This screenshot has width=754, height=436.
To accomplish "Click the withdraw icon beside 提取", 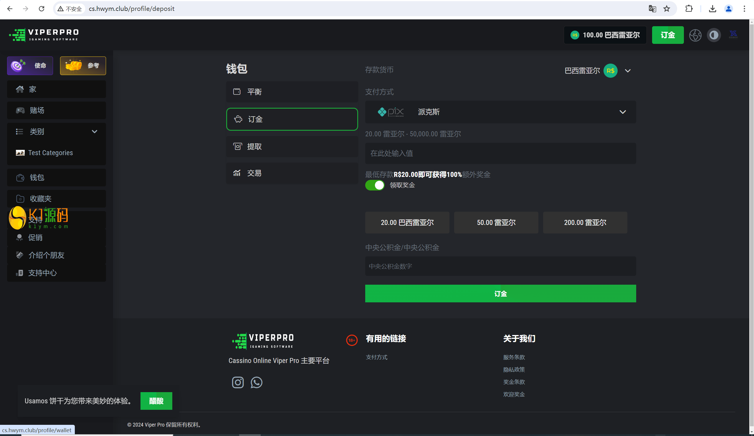I will 237,146.
